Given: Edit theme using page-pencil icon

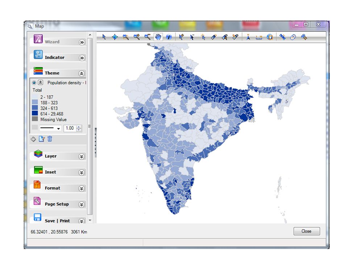Looking at the screenshot, I should (41, 139).
